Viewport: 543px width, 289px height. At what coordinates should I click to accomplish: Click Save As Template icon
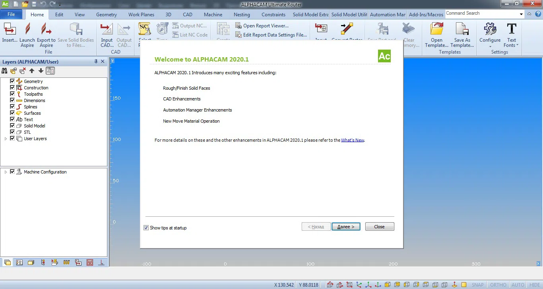pyautogui.click(x=462, y=35)
